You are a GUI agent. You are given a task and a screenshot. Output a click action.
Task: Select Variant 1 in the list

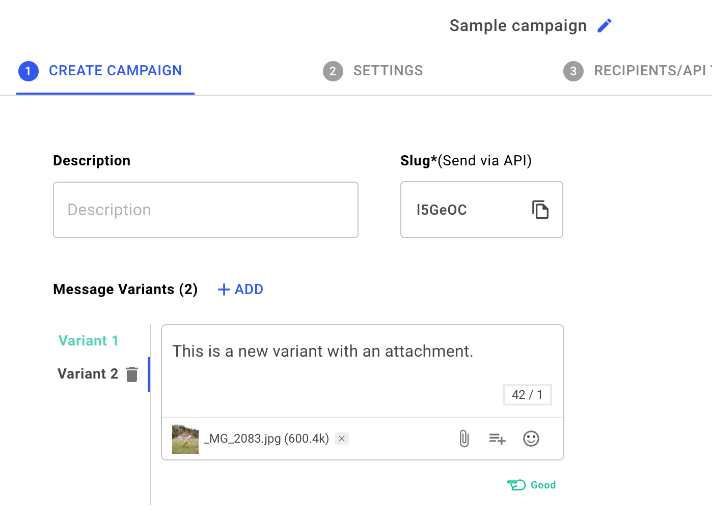(89, 340)
